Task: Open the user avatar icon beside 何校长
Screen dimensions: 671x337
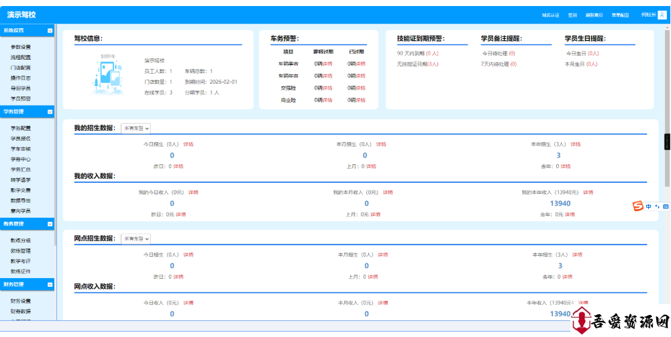Action: point(662,15)
